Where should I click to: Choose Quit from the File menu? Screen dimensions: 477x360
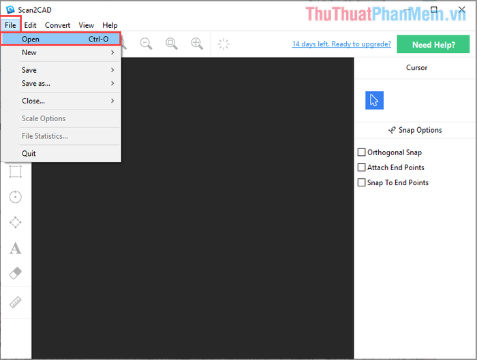tap(61, 153)
